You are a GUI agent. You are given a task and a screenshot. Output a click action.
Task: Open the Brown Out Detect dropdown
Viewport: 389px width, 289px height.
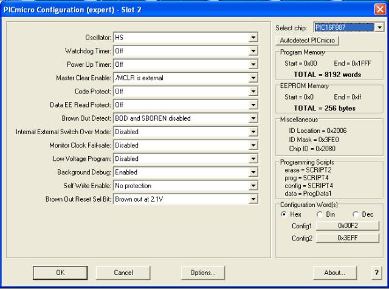pyautogui.click(x=253, y=118)
